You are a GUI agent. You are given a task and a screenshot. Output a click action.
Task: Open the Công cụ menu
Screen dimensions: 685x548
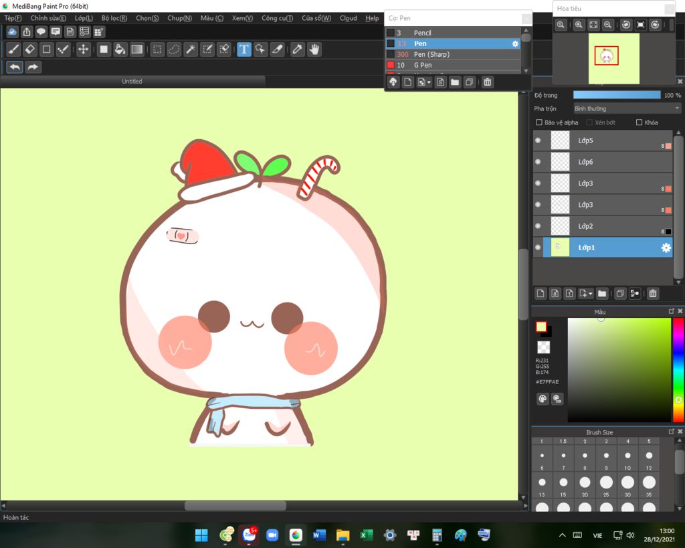point(277,18)
